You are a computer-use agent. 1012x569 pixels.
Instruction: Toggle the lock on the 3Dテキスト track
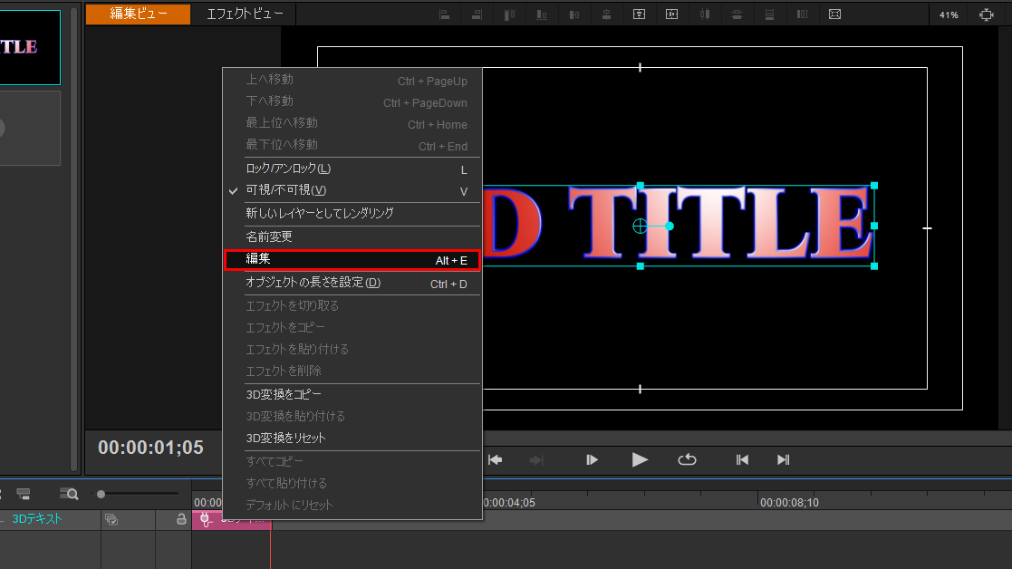click(x=181, y=518)
